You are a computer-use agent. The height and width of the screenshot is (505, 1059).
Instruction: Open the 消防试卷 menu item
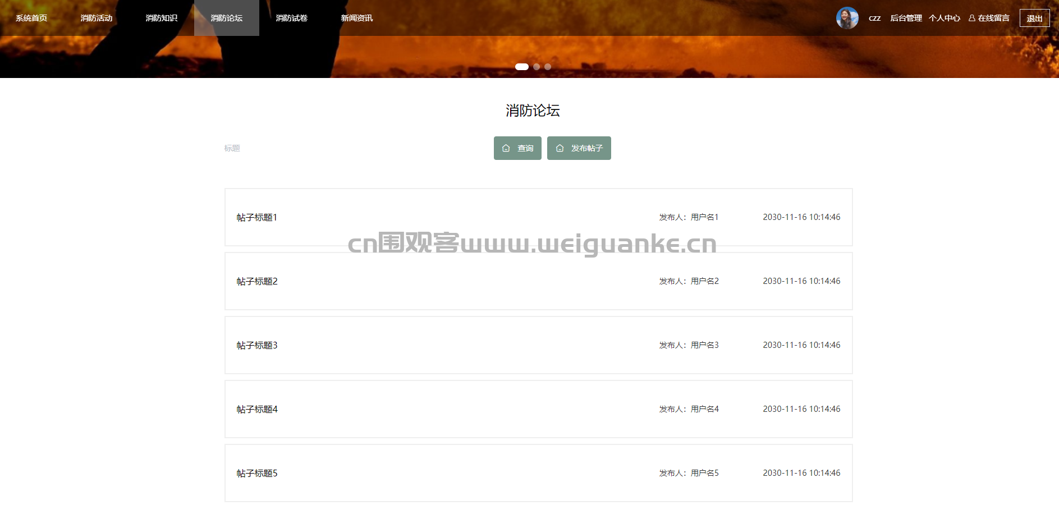click(x=292, y=18)
